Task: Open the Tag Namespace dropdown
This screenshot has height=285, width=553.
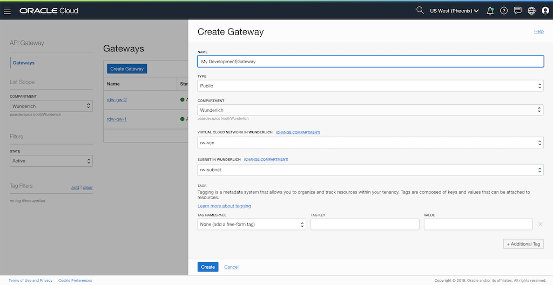Action: [x=252, y=224]
